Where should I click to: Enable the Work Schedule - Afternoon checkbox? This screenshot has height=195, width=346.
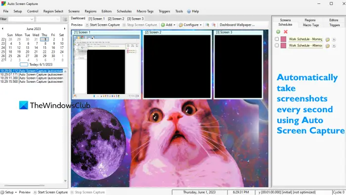(x=277, y=45)
